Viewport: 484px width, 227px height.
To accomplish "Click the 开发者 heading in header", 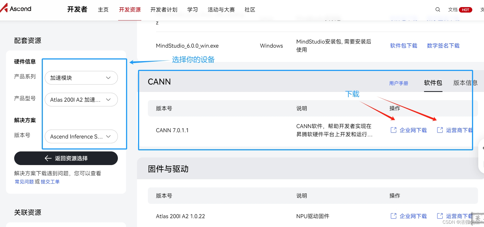I will [77, 10].
